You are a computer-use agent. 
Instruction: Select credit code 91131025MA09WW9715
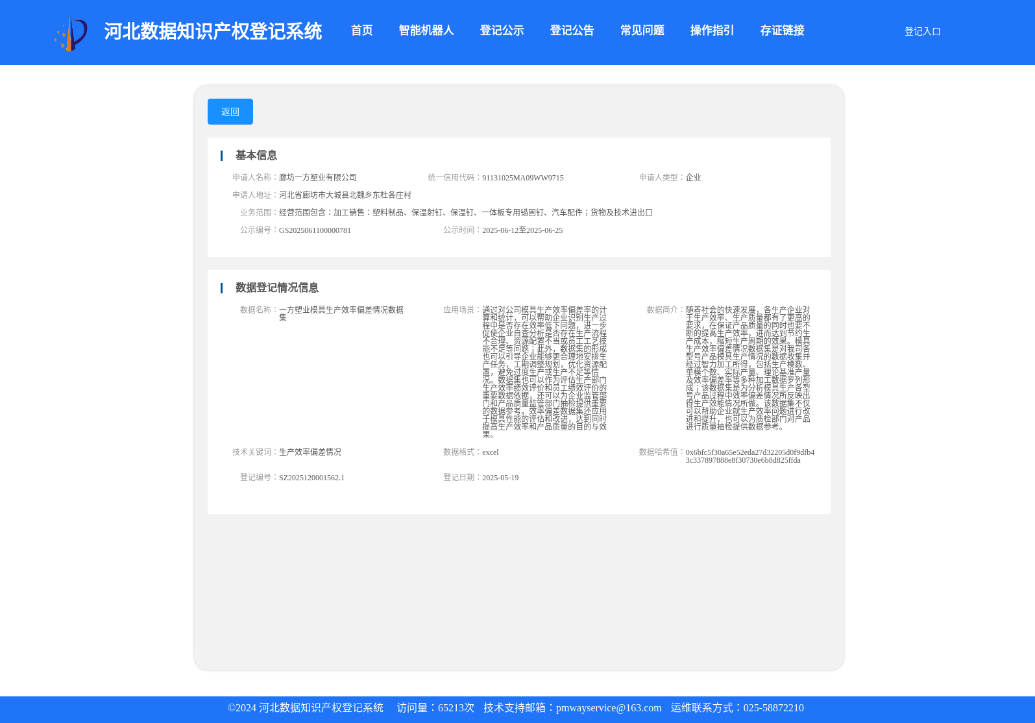523,178
